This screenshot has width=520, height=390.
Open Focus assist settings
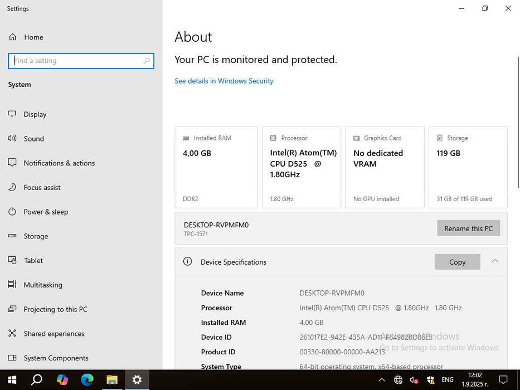[x=42, y=188]
